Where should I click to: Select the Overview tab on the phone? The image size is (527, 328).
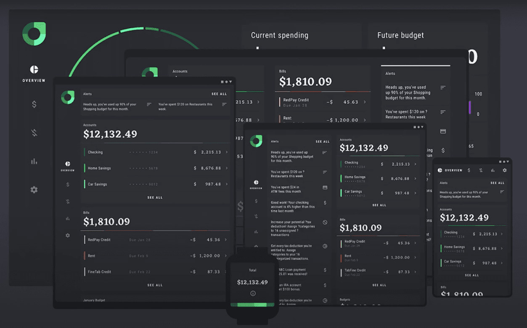pyautogui.click(x=450, y=170)
